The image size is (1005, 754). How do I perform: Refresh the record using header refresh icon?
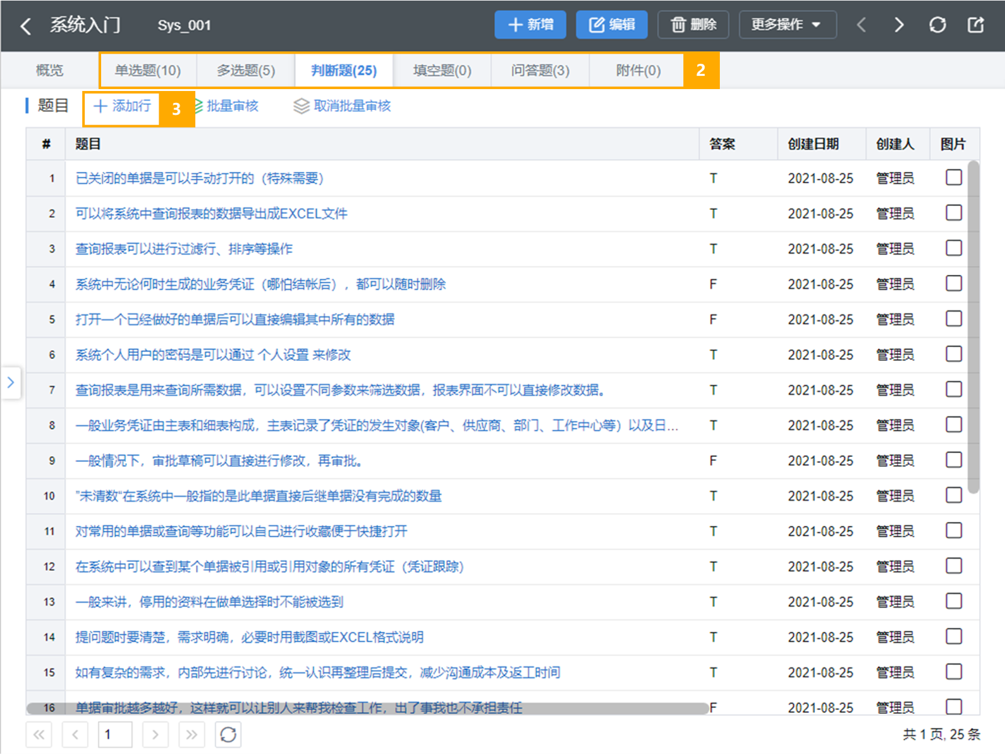pyautogui.click(x=937, y=25)
